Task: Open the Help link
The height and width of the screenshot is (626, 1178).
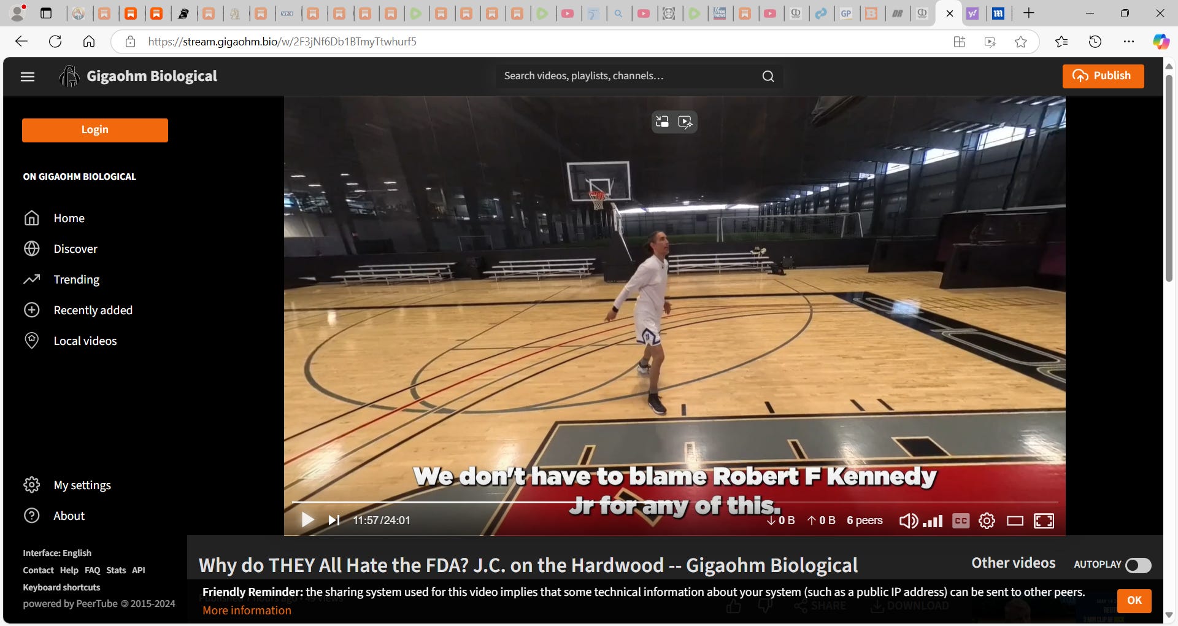Action: tap(69, 570)
